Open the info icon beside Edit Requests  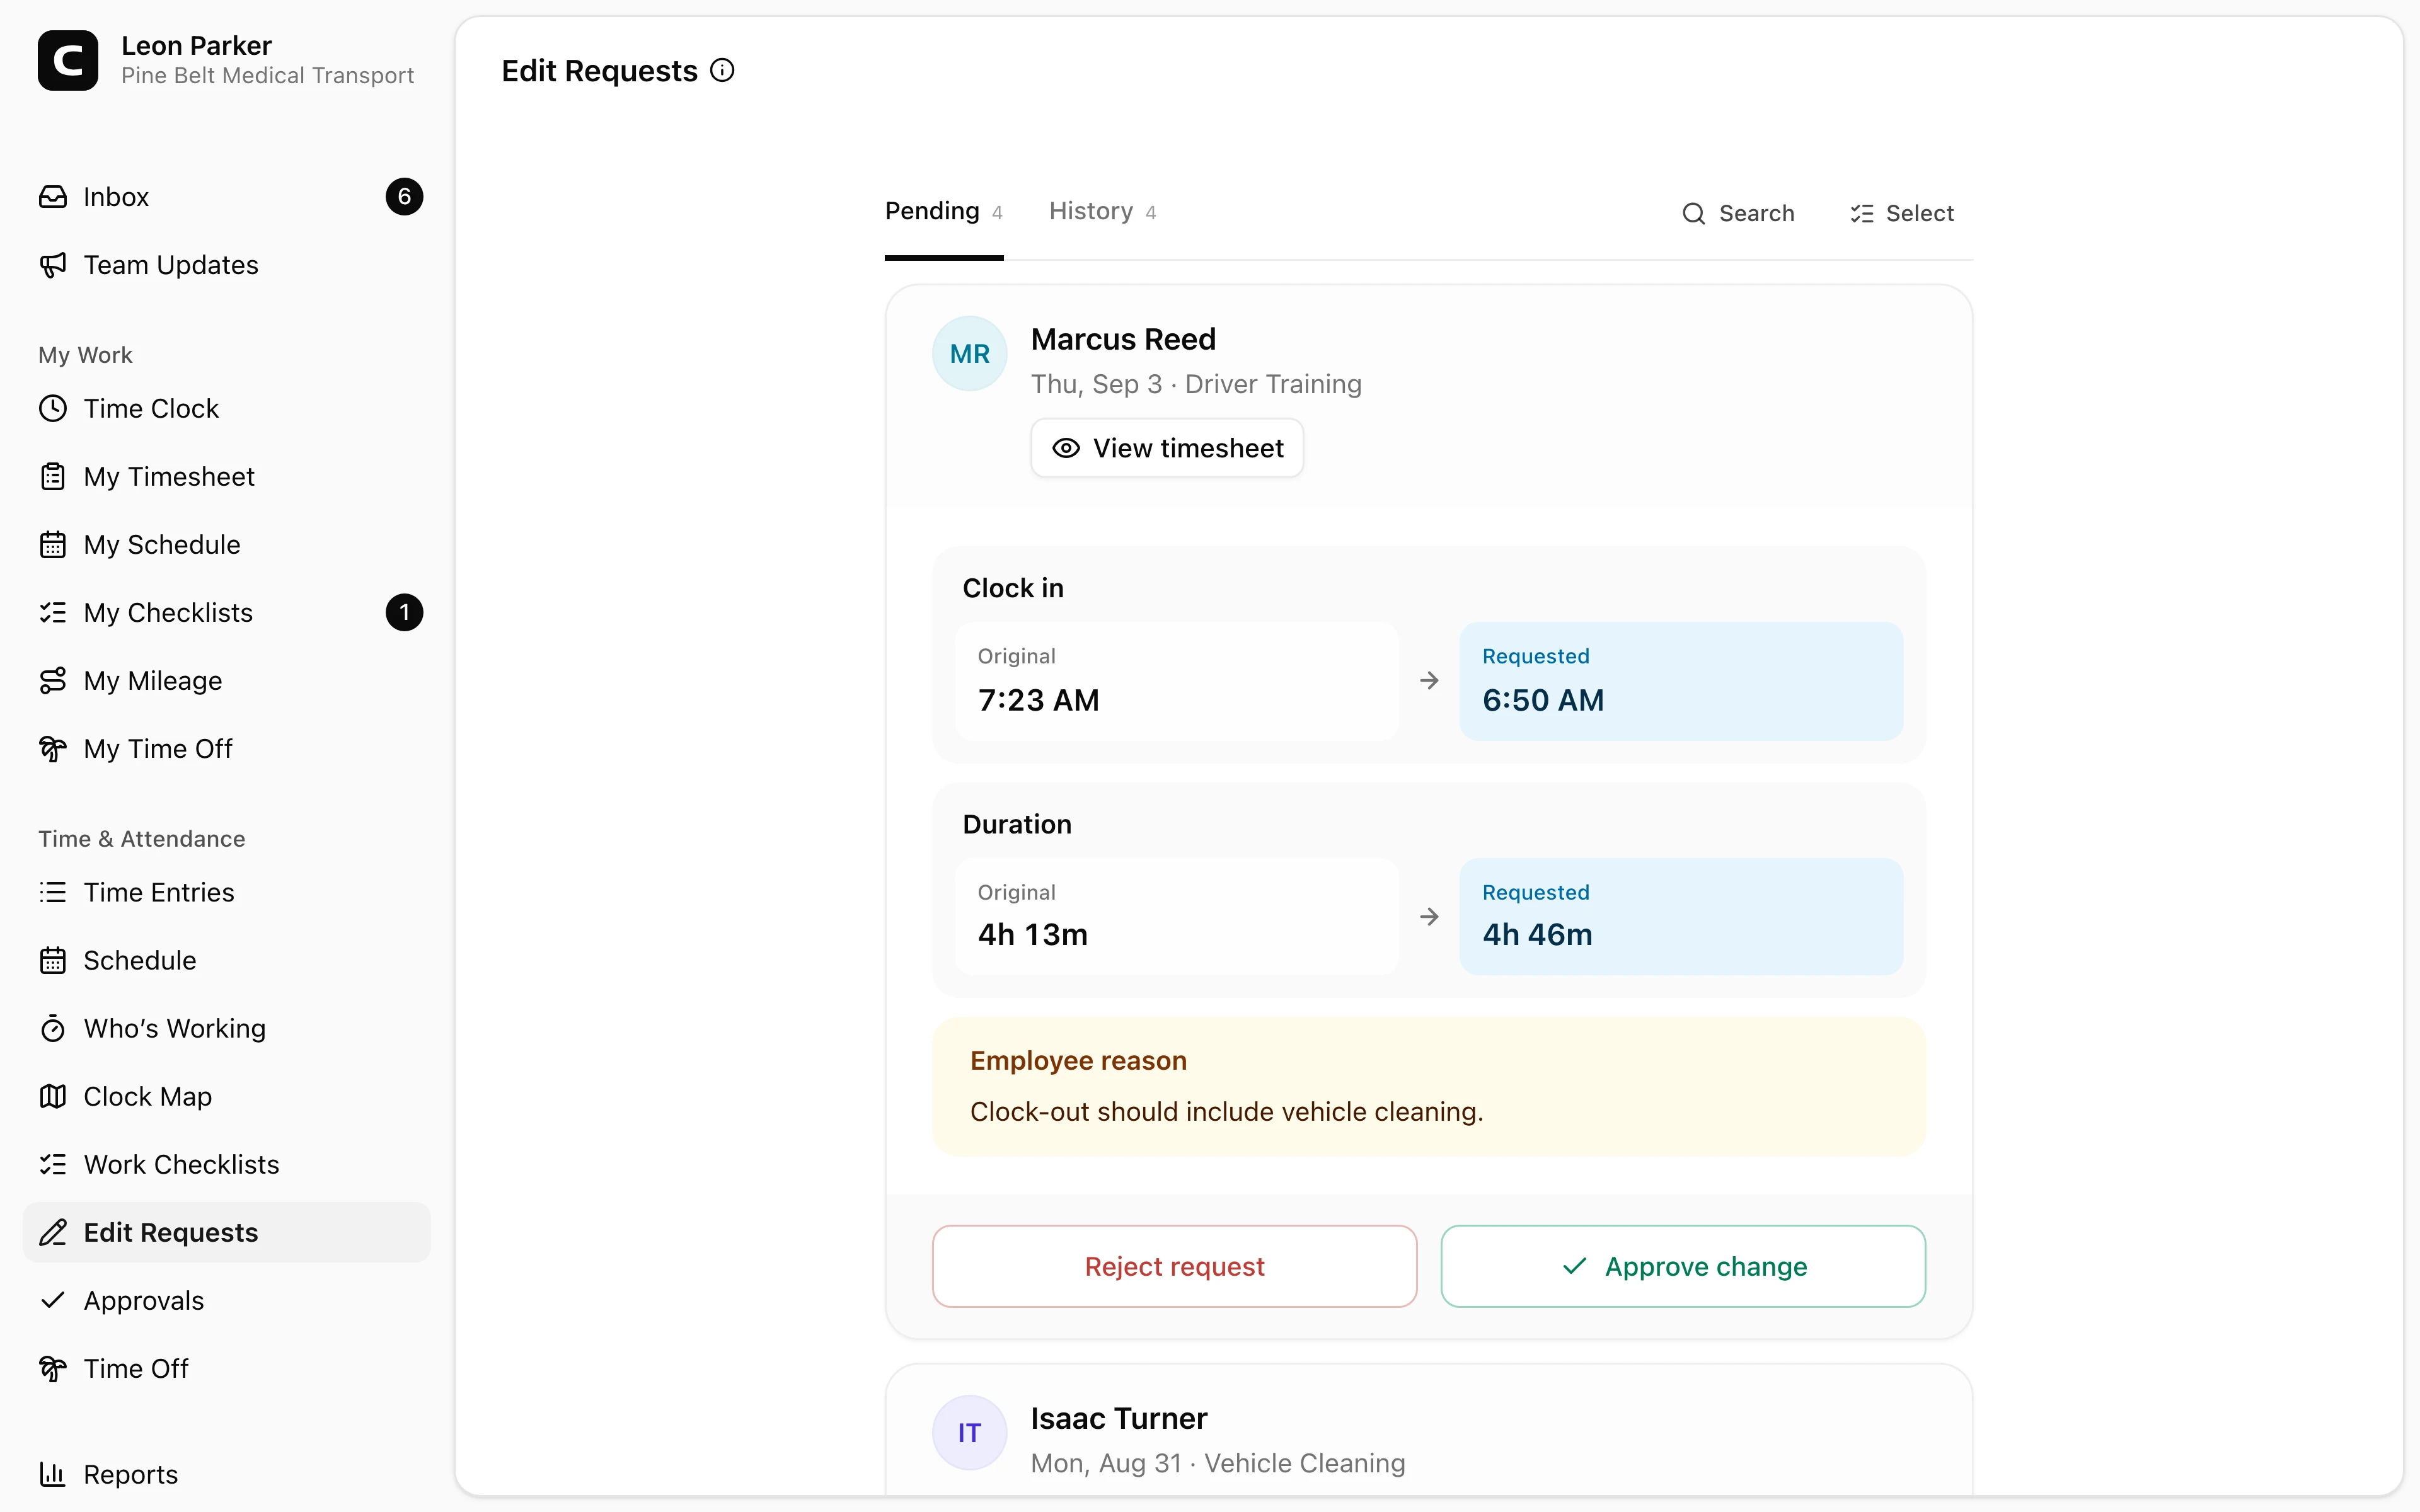click(722, 70)
